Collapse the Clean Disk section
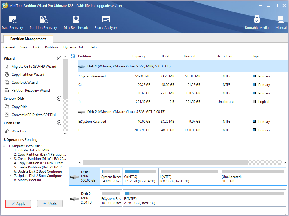The image size is (289, 216). coord(59,123)
